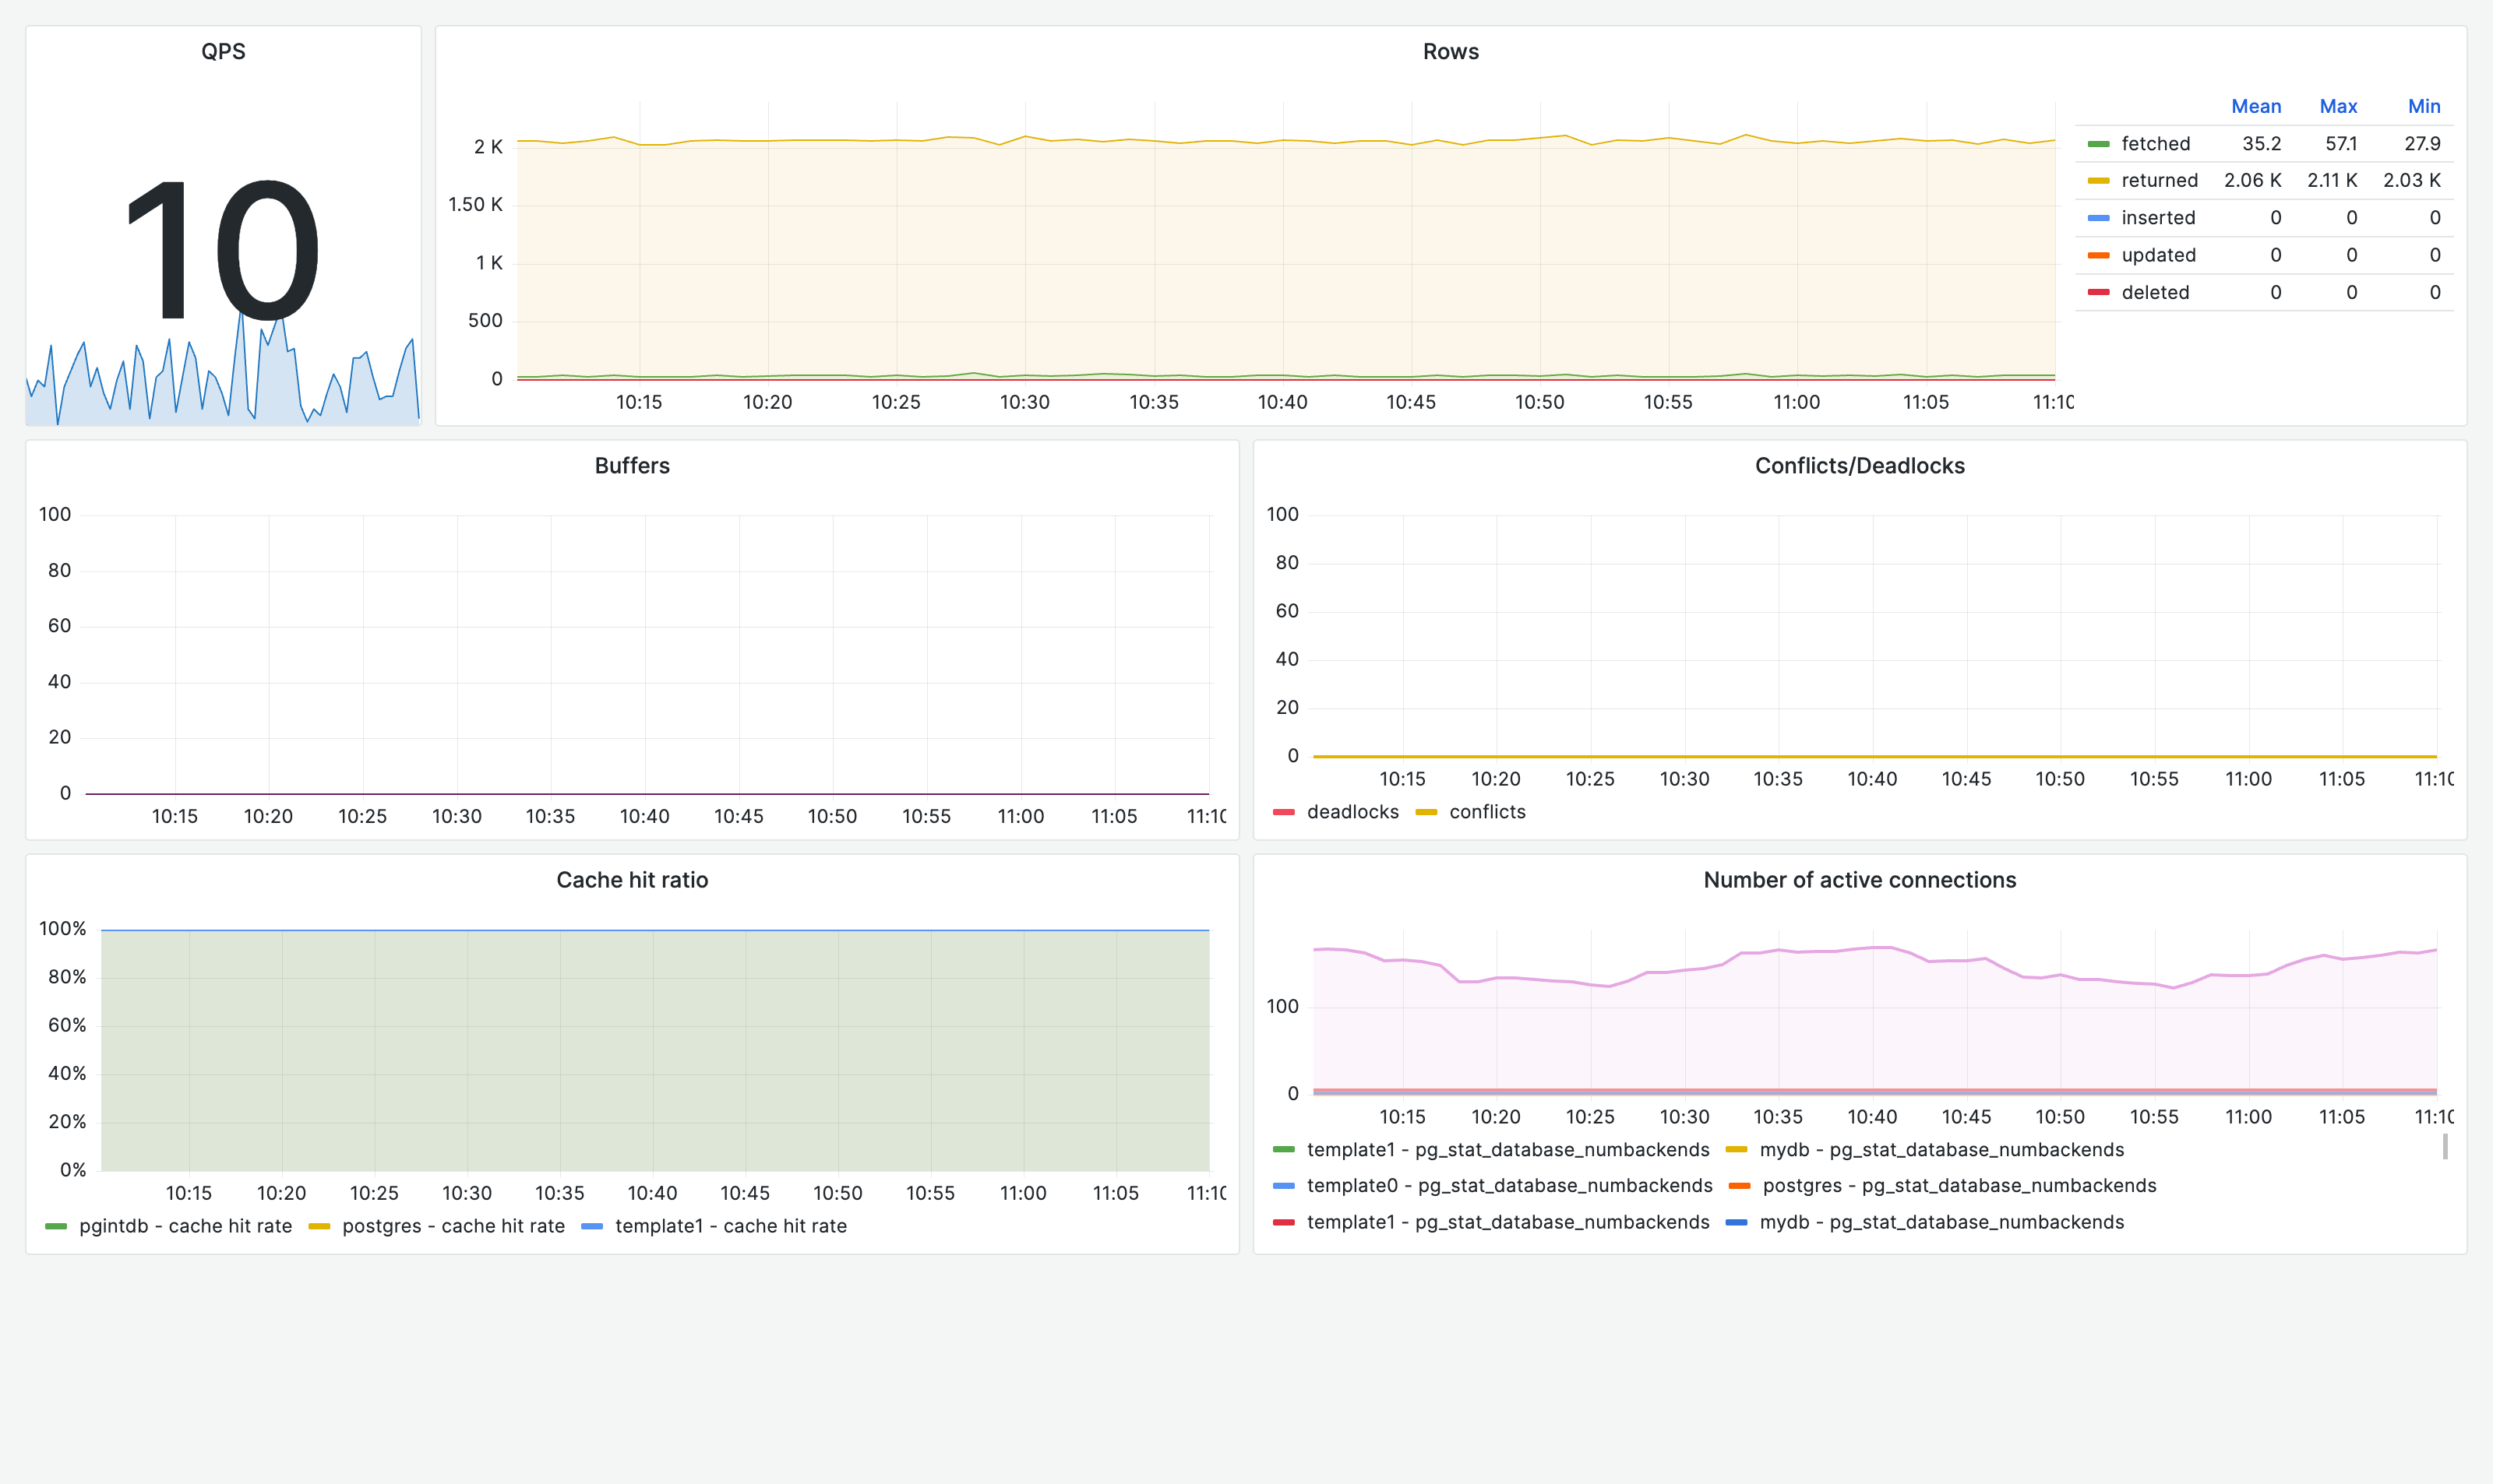Viewport: 2493px width, 1484px height.
Task: Open the Conflicts/Deadlocks panel title menu
Action: click(x=1860, y=466)
